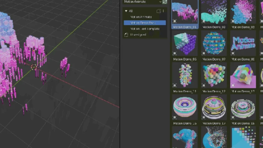Select Motion Demo_18 rings asset thumbnail

click(x=243, y=107)
